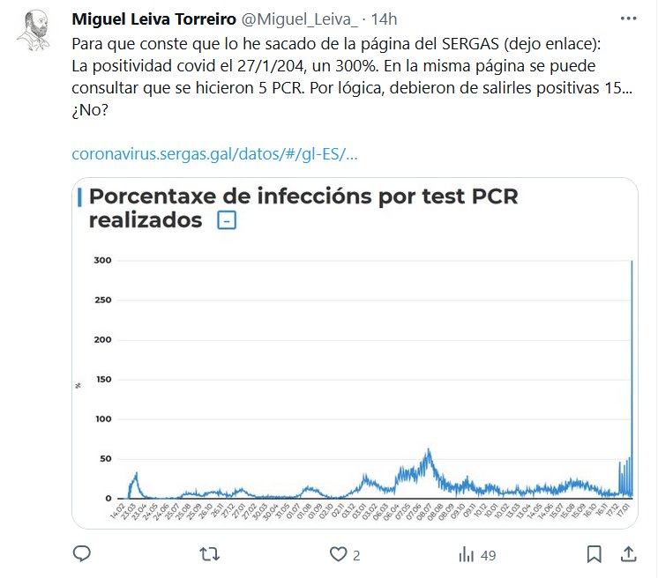Bookmark this tweet
The image size is (658, 578).
tap(594, 554)
